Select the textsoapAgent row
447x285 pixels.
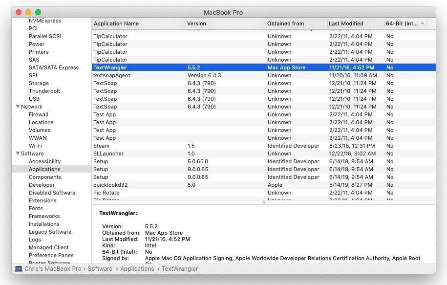click(112, 75)
